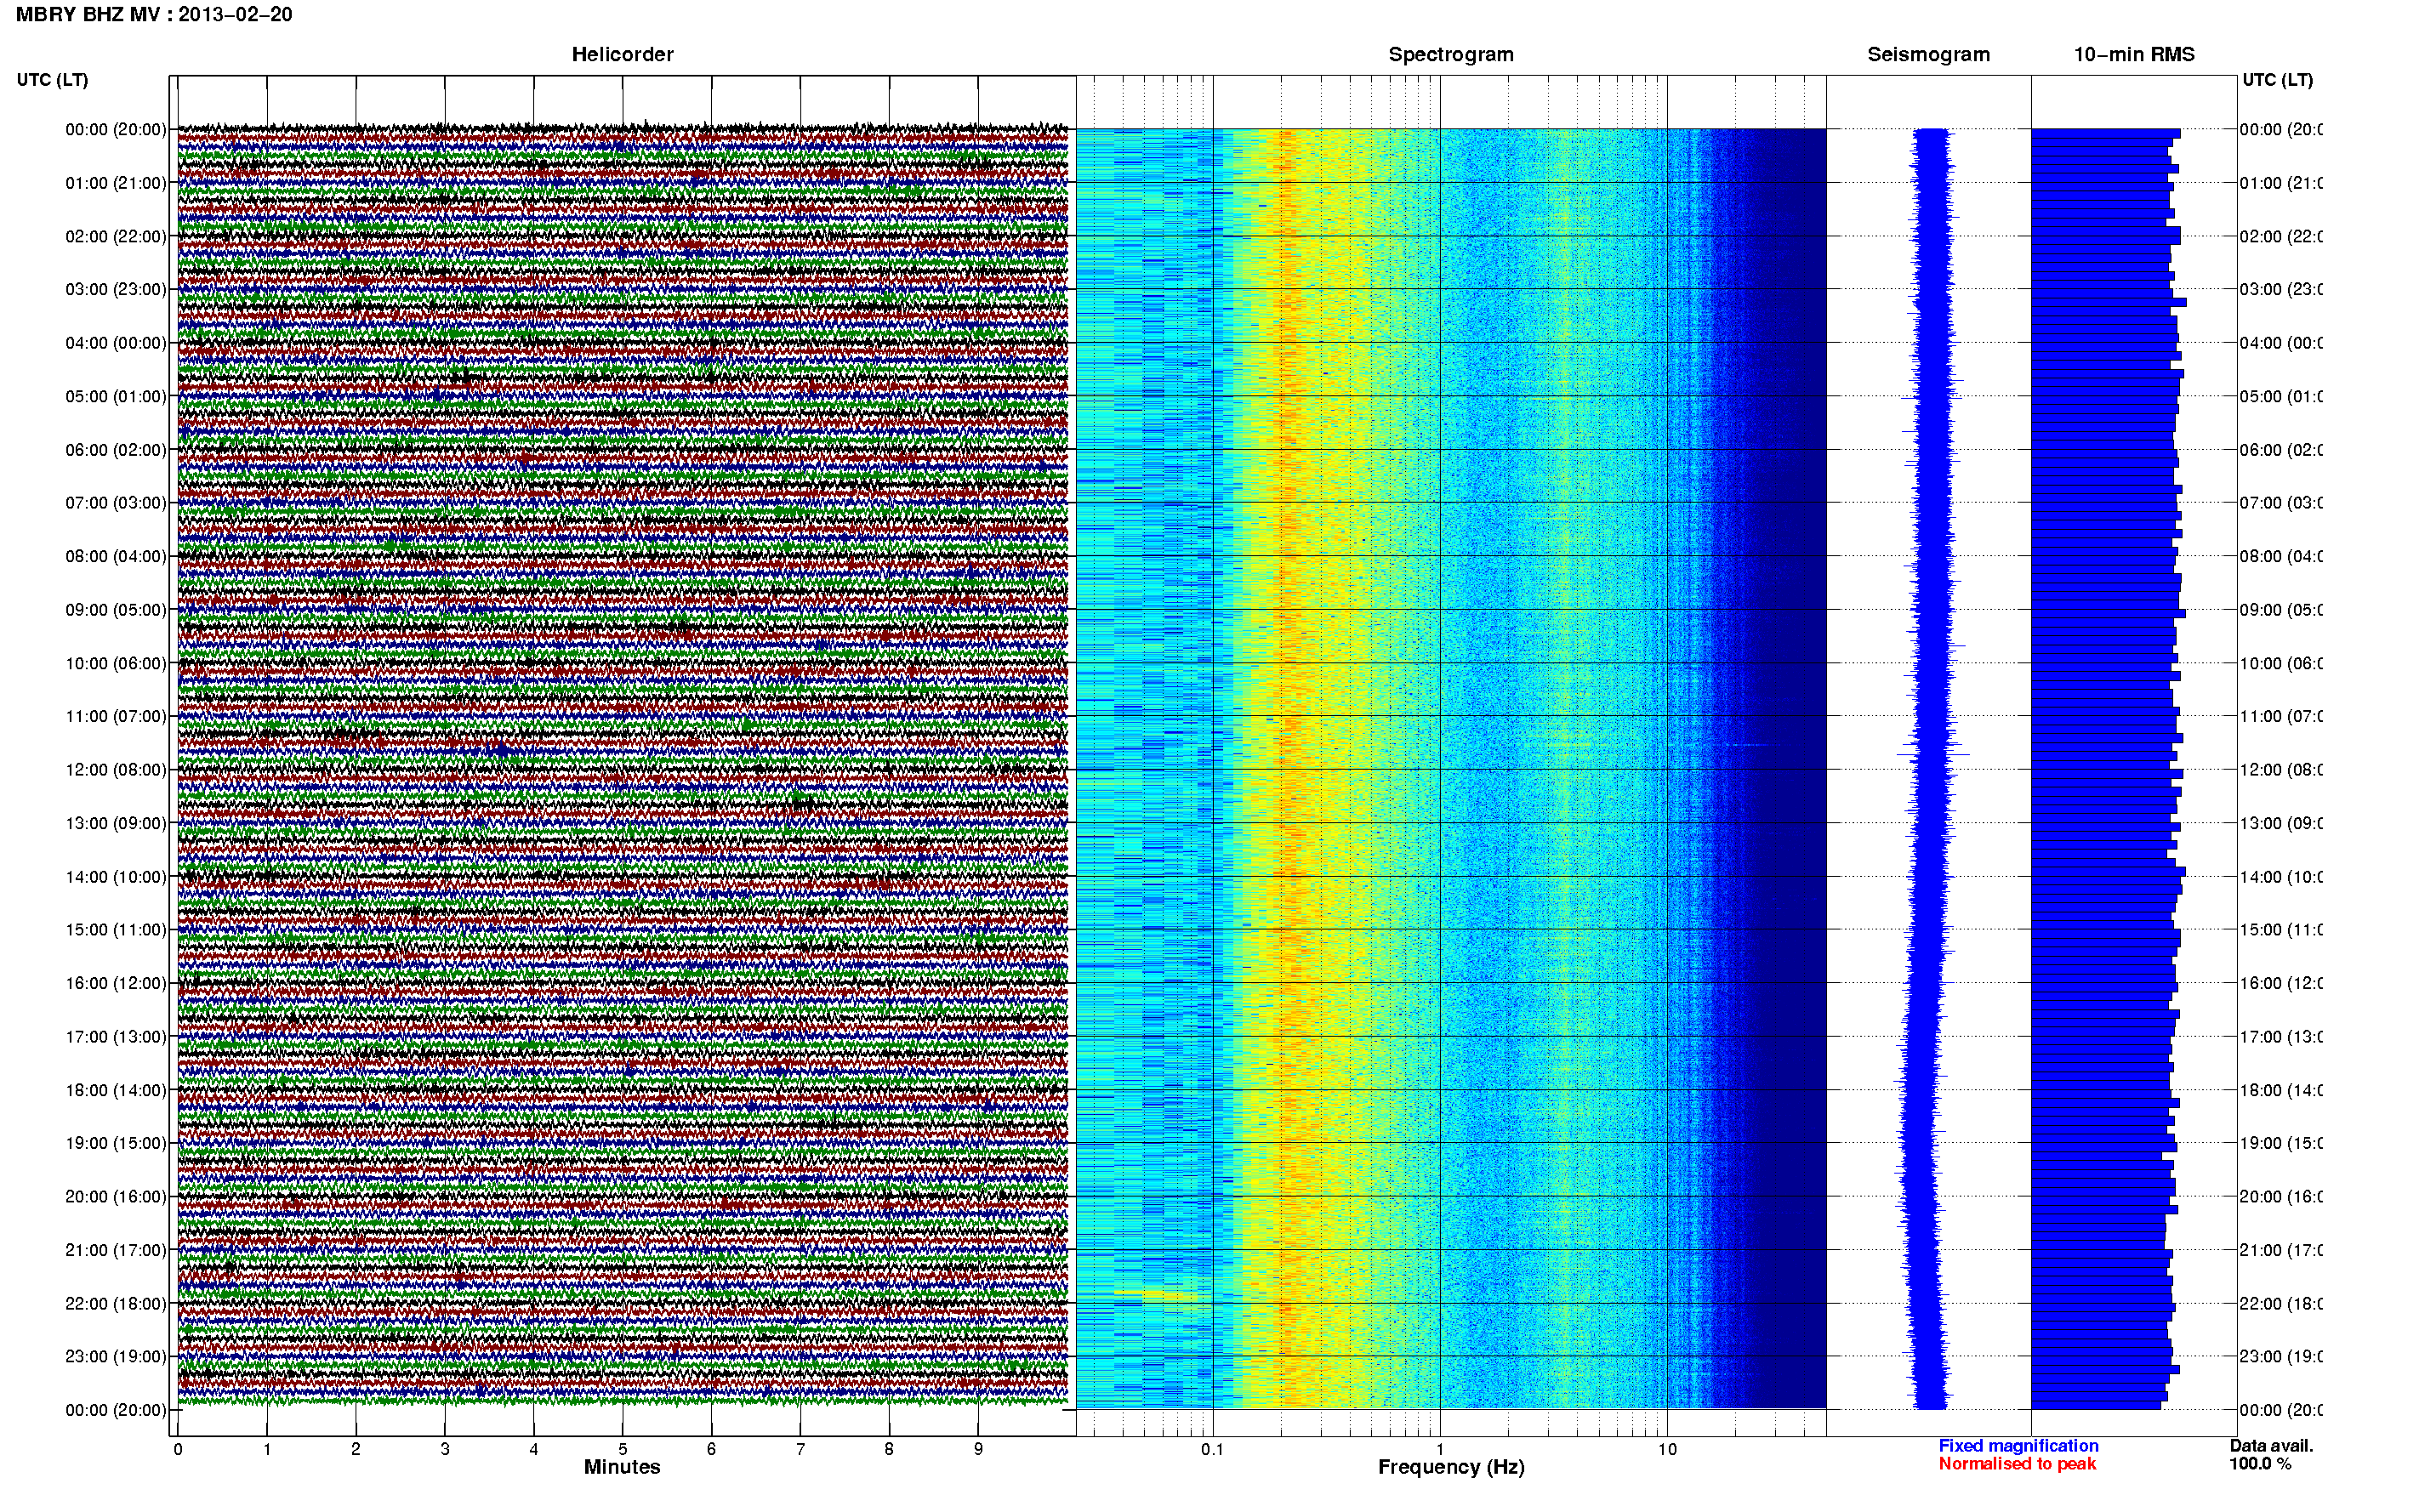Click the "13:00 (09:00)" Helicorder time label

(116, 823)
